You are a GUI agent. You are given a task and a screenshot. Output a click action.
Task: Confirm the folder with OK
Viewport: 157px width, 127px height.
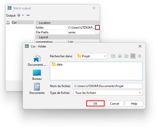(95, 103)
